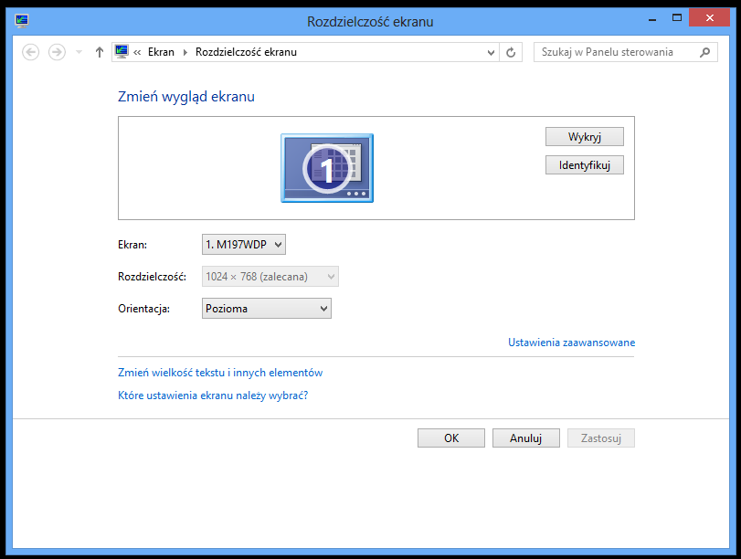The image size is (741, 559).
Task: Click the up navigation arrow
Action: [x=99, y=52]
